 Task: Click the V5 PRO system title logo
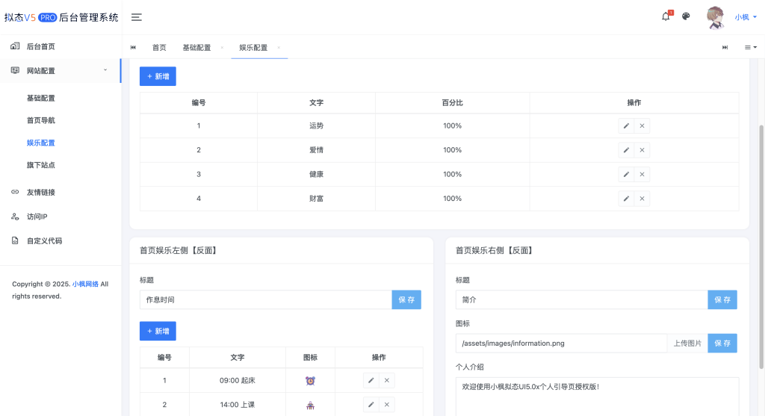61,18
